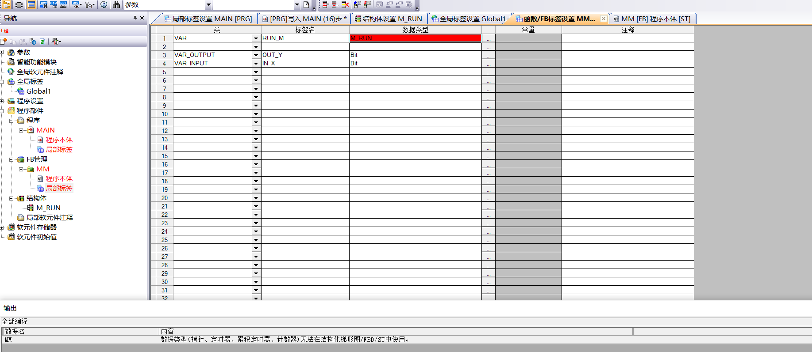Screen dimensions: 812x352
Task: Open the M_RUN structure tree item
Action: 48,208
